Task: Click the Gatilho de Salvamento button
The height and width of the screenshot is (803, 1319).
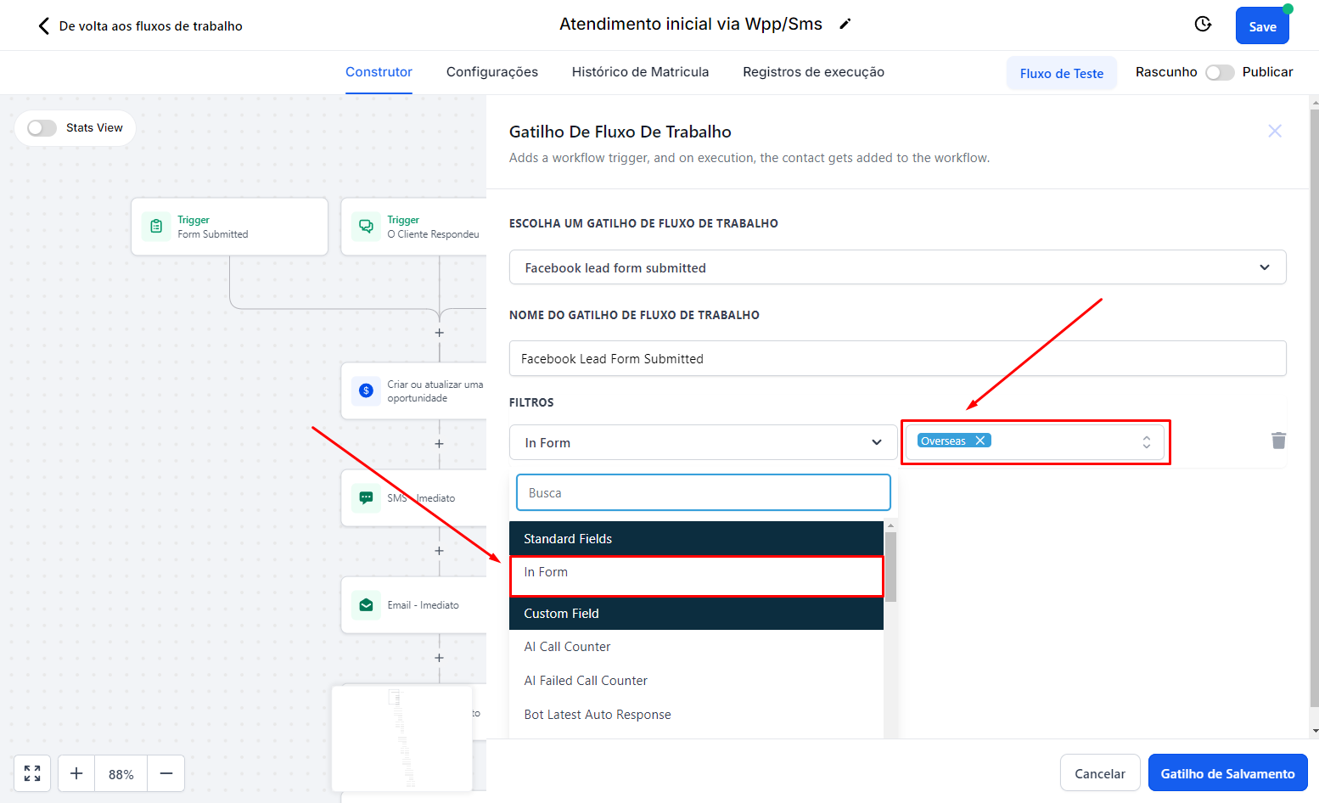Action: [x=1227, y=773]
